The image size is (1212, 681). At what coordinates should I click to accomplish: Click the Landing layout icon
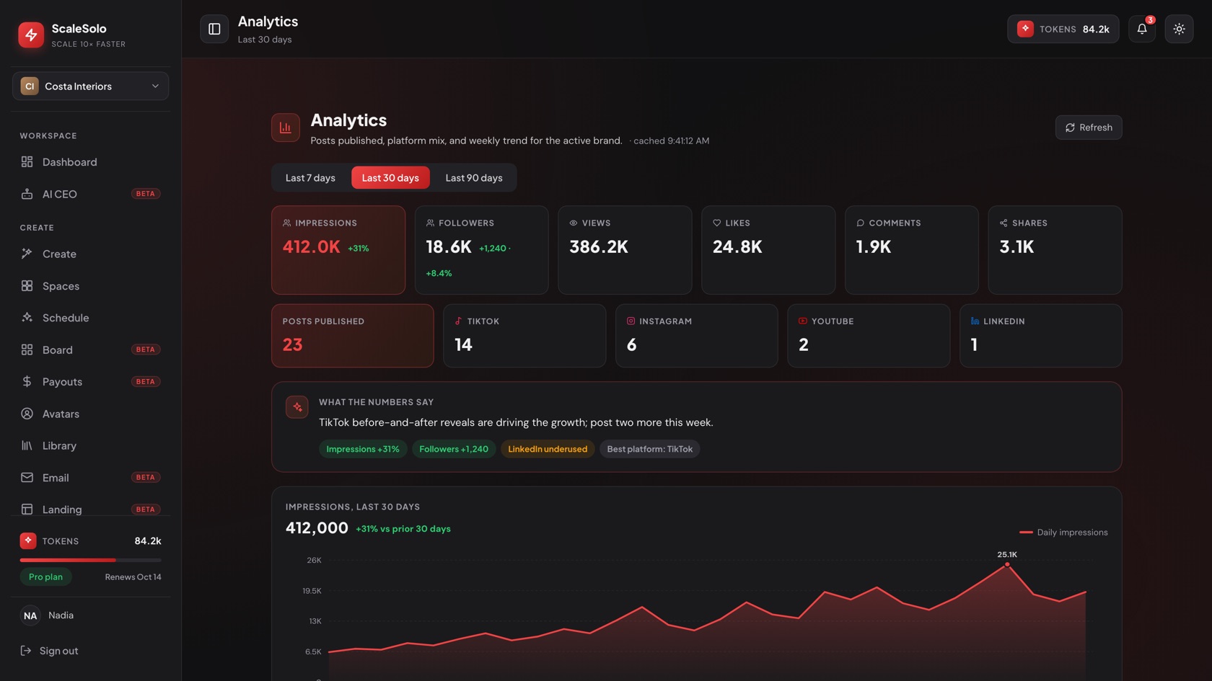tap(27, 509)
